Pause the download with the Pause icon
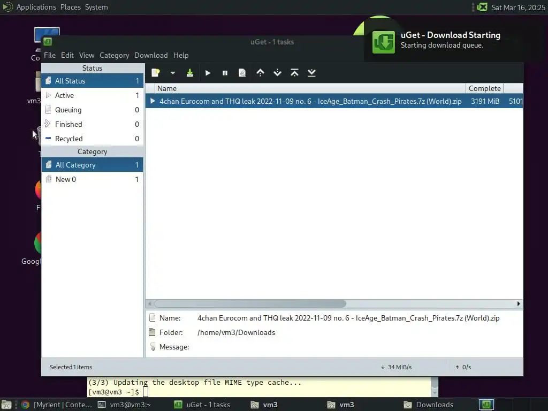The width and height of the screenshot is (548, 411). (225, 73)
